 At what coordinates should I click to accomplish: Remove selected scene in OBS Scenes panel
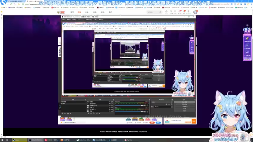(65, 113)
